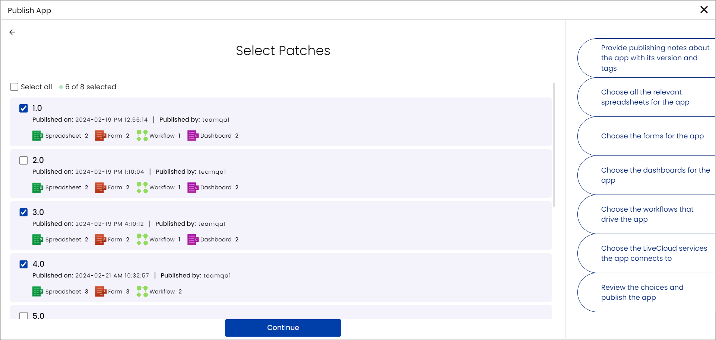The height and width of the screenshot is (340, 716).
Task: Click the Form icon in patch 1.0
Action: pyautogui.click(x=101, y=136)
